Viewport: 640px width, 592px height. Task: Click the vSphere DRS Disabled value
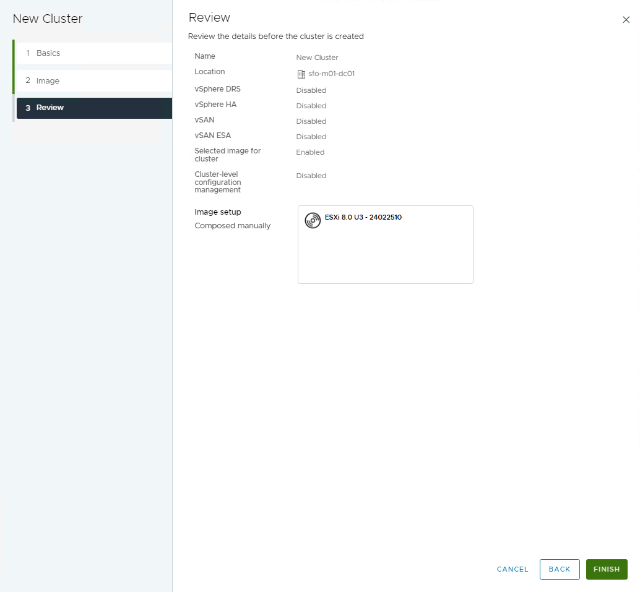311,90
